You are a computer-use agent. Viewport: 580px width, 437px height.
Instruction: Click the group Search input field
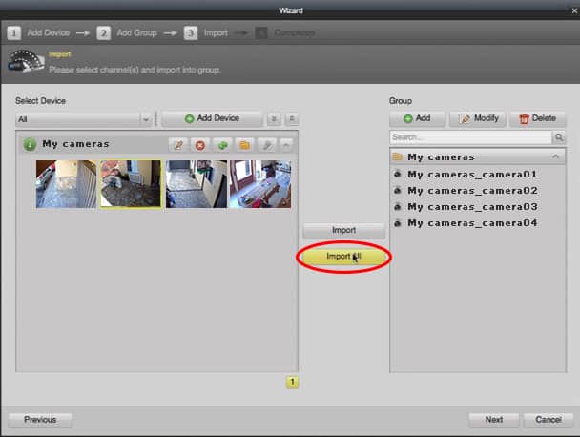click(x=470, y=138)
